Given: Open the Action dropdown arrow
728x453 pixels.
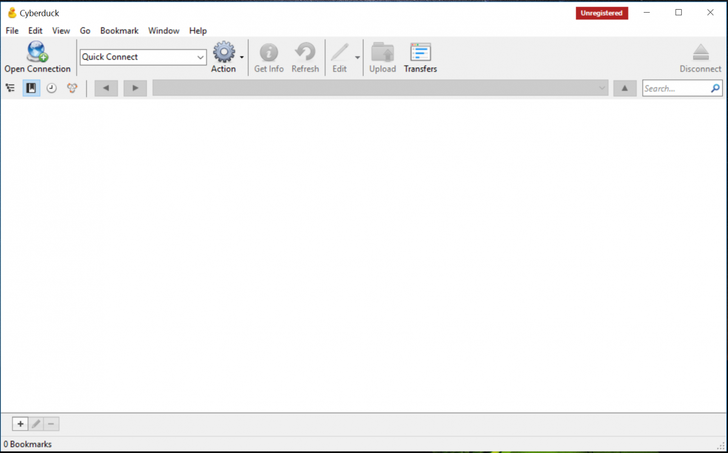Looking at the screenshot, I should pos(242,57).
